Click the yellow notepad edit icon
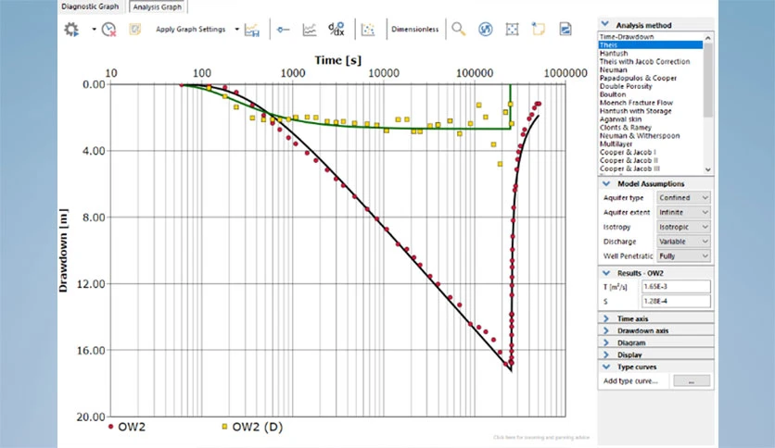 pyautogui.click(x=135, y=30)
